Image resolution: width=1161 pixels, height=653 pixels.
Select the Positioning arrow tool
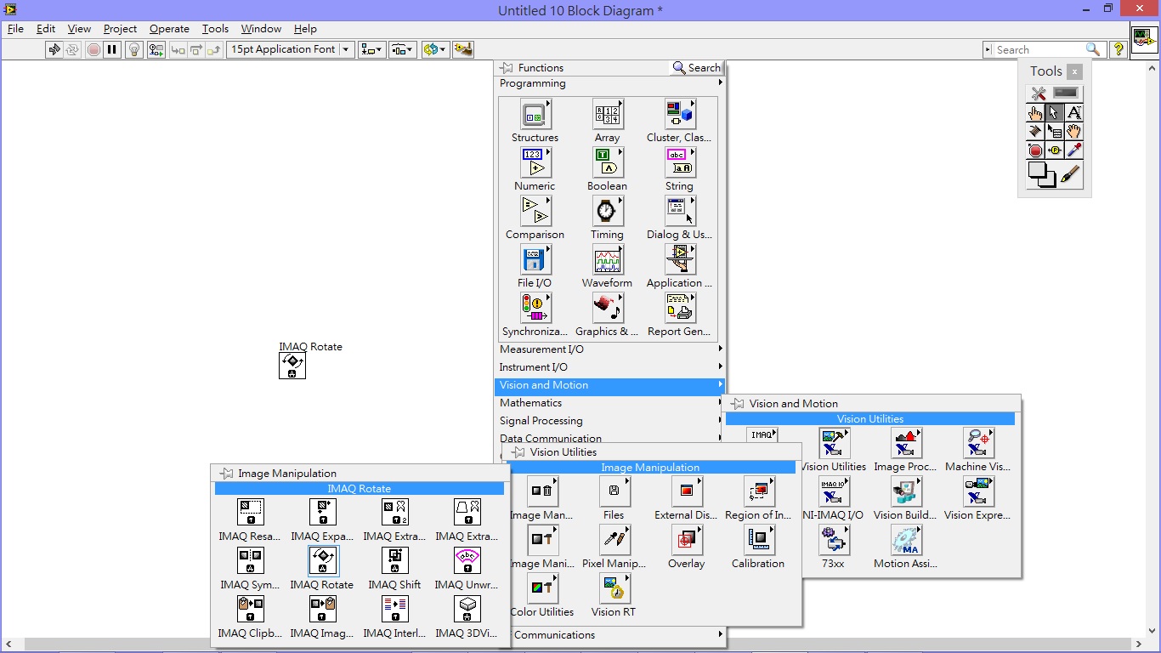pyautogui.click(x=1055, y=112)
